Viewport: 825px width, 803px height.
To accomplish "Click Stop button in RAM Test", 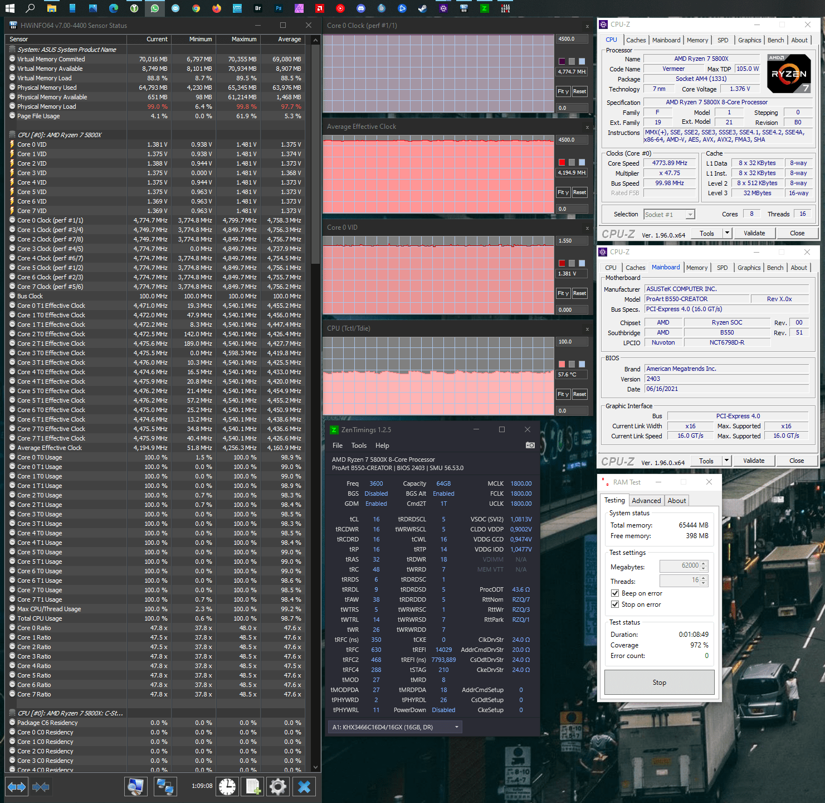I will (x=660, y=683).
